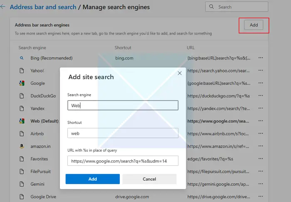The height and width of the screenshot is (202, 291).
Task: Click the Favorites page icon
Action: (x=22, y=159)
